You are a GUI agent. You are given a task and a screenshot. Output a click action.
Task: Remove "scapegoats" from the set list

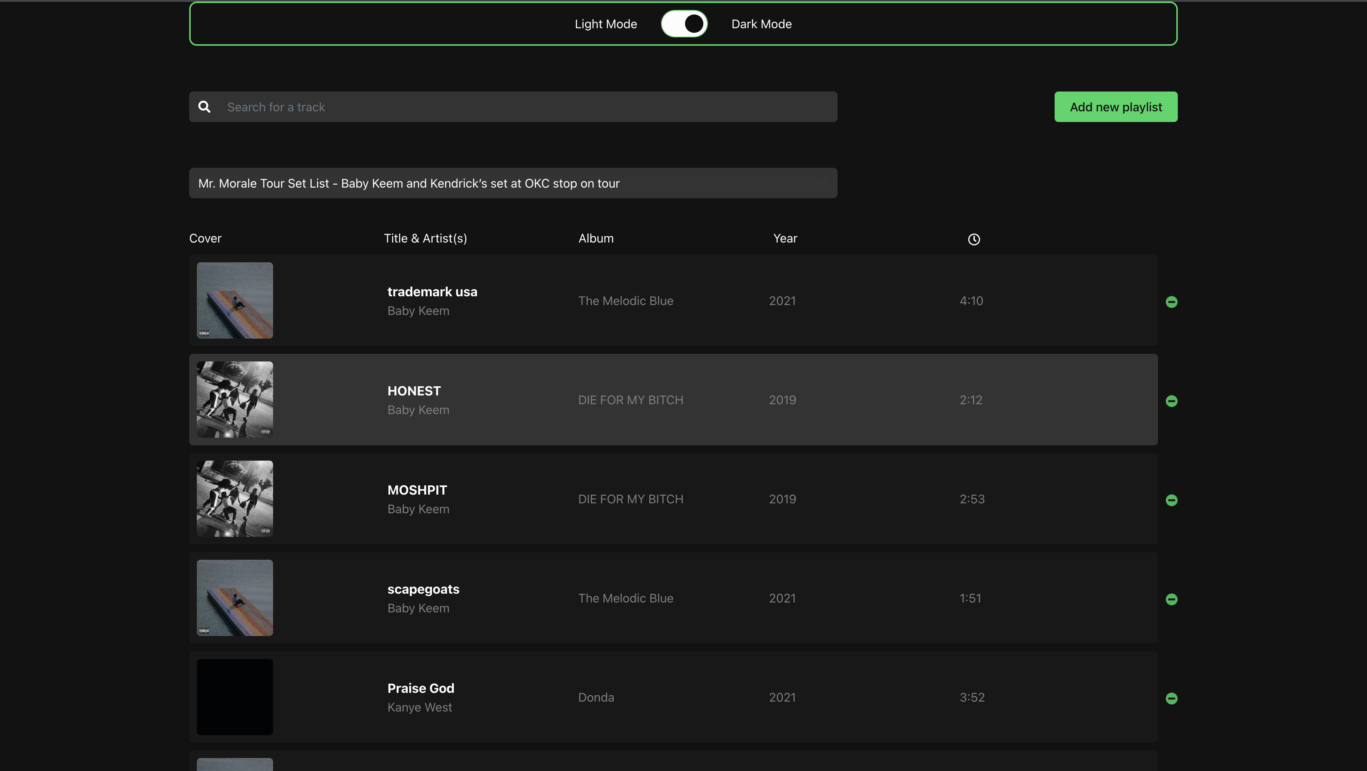[x=1172, y=599]
